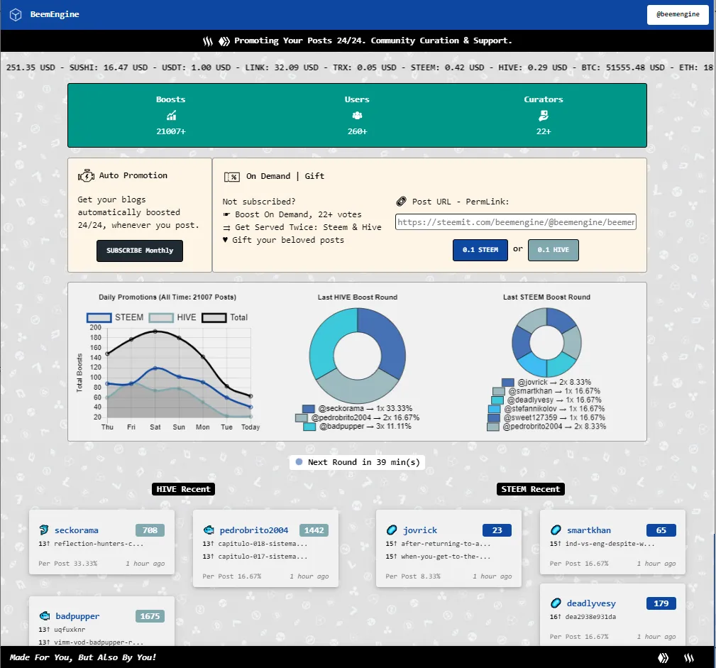Click @sweet127359 legend entry
The height and width of the screenshot is (668, 716).
(x=546, y=417)
